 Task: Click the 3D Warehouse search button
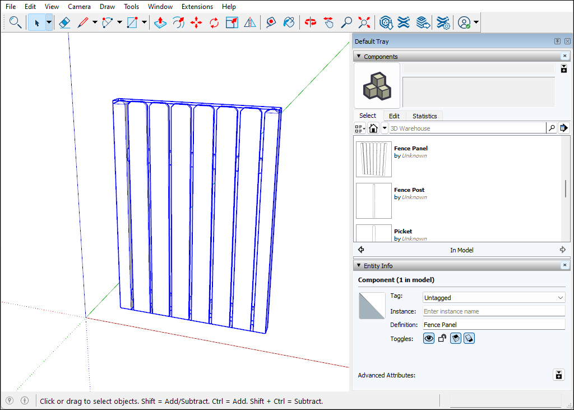click(552, 128)
